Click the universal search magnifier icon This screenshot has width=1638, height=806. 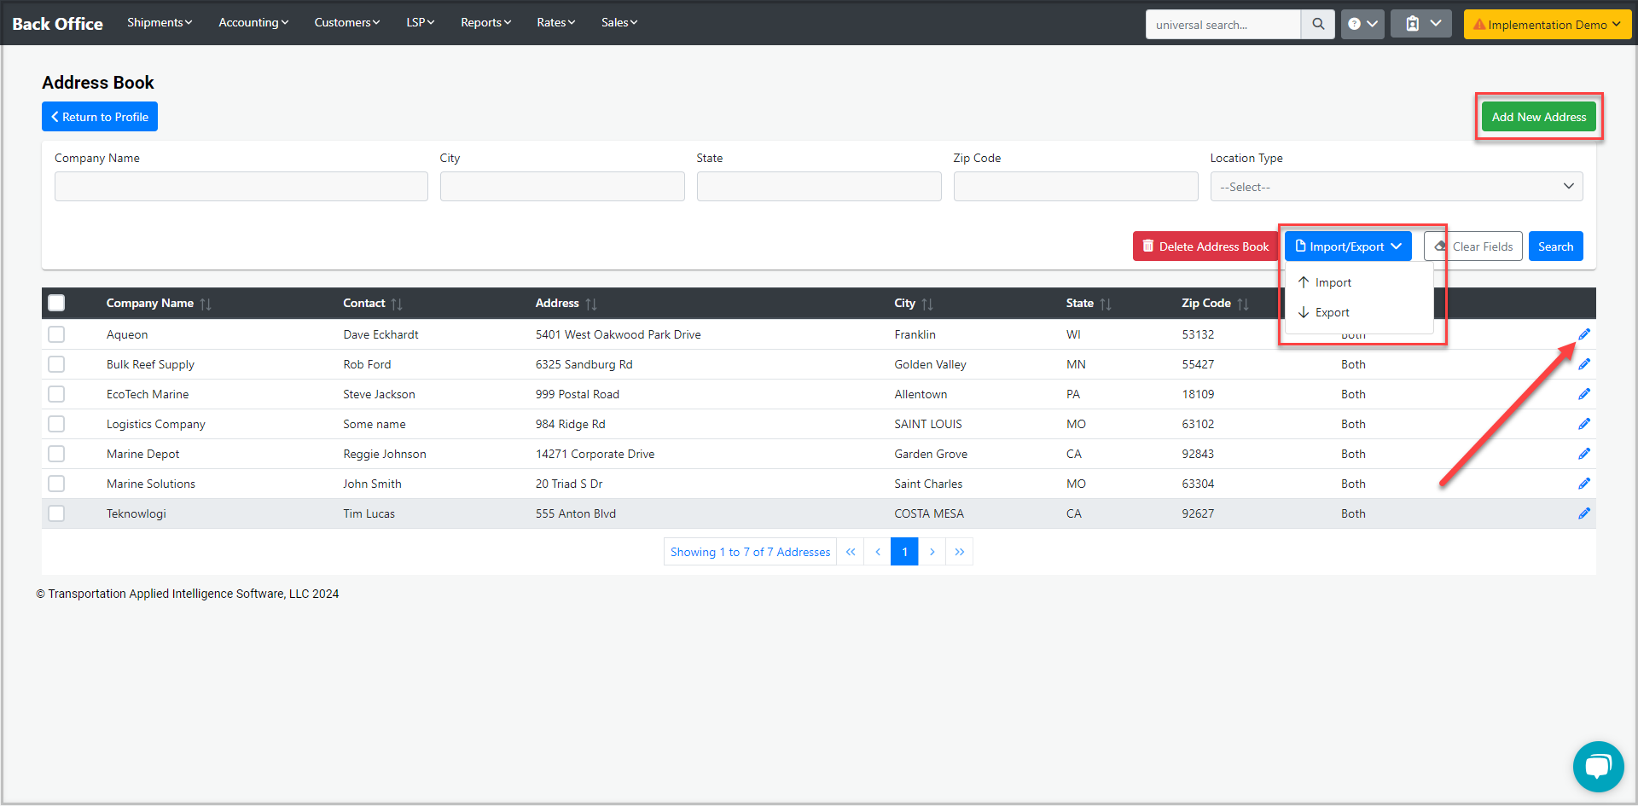click(x=1318, y=25)
